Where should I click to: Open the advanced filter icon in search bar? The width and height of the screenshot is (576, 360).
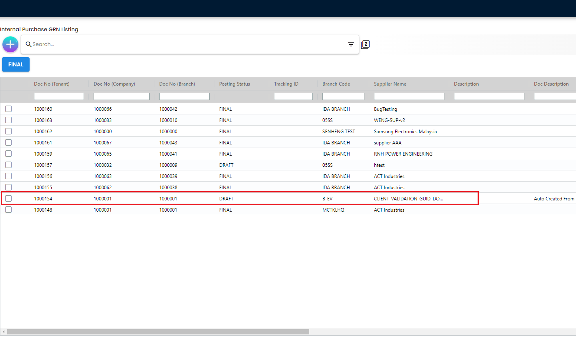point(351,44)
